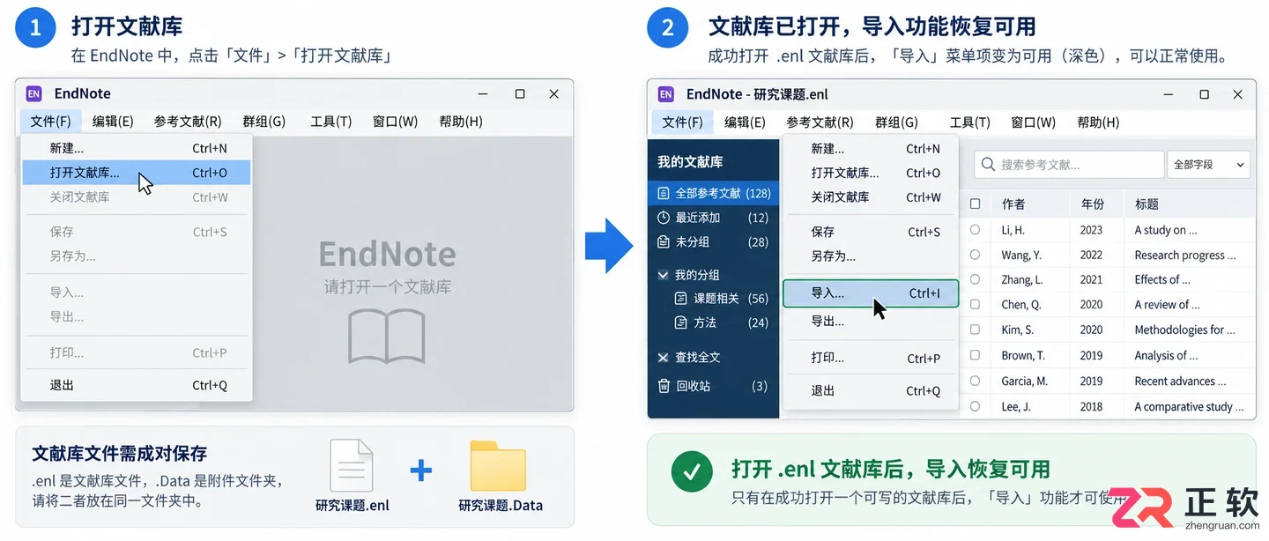
Task: Click the title 'A comparative study ...'
Action: click(1189, 406)
